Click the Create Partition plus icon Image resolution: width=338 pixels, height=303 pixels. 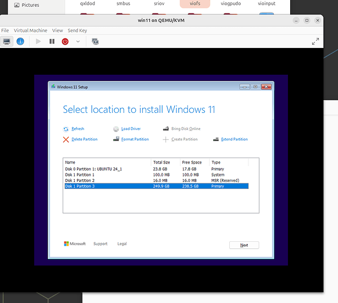tap(165, 139)
